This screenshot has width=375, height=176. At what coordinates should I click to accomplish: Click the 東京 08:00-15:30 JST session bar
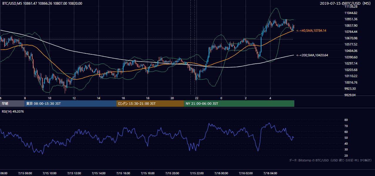pyautogui.click(x=70, y=104)
